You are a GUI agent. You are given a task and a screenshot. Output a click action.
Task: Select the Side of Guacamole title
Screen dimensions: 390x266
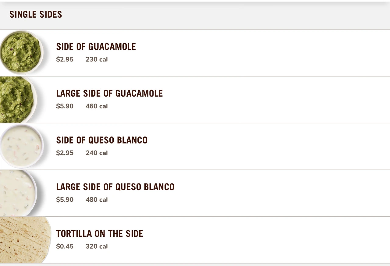point(96,47)
